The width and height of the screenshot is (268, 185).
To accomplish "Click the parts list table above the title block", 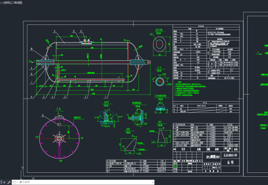I will (x=206, y=135).
